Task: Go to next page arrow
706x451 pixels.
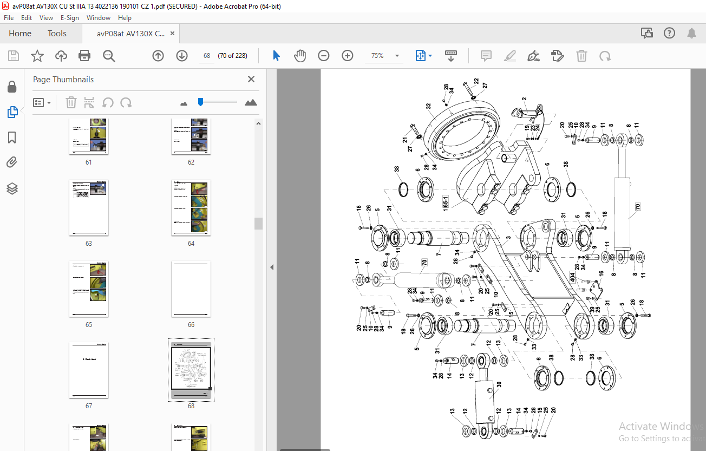Action: (x=182, y=56)
